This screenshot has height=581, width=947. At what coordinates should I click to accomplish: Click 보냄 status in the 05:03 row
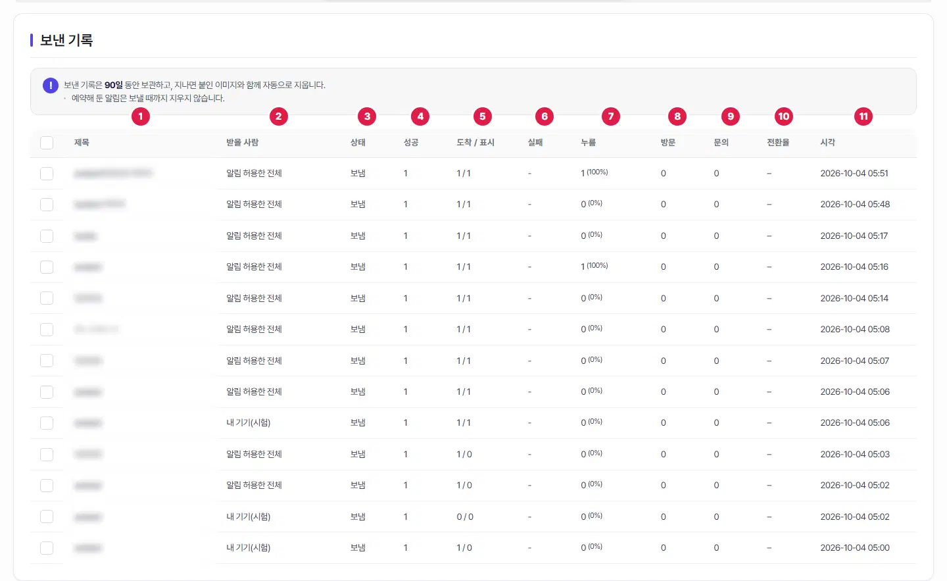(358, 455)
